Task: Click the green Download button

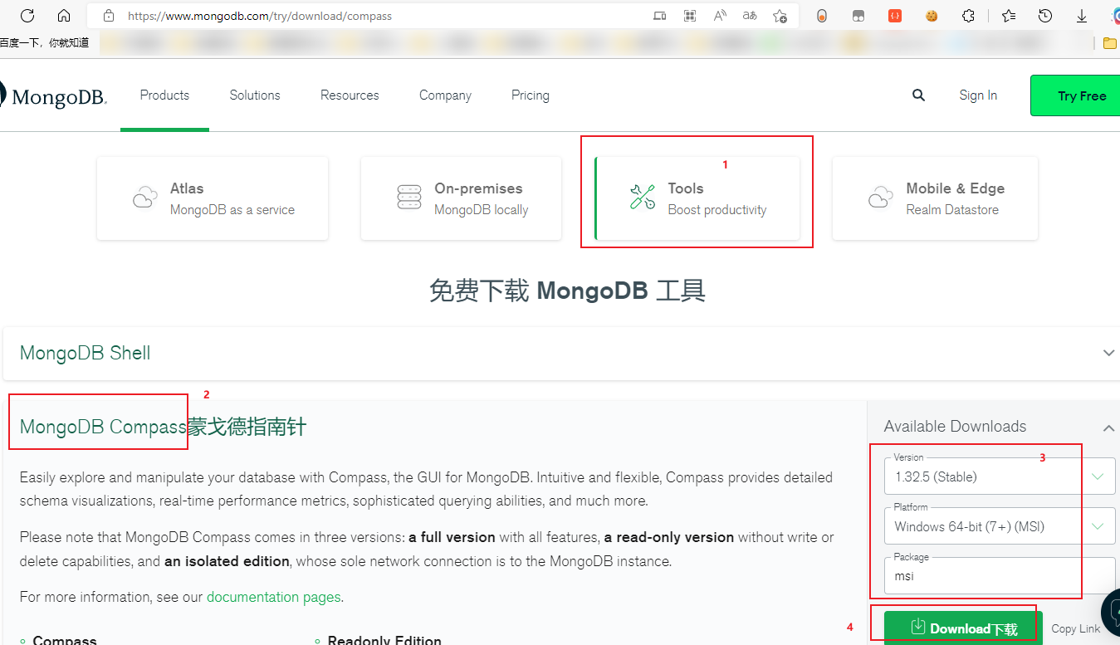Action: click(962, 628)
